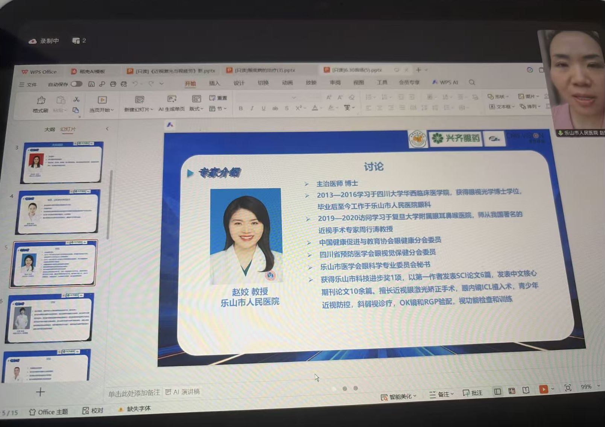This screenshot has width=605, height=427.
Task: Click the Italic I icon
Action: pos(252,108)
